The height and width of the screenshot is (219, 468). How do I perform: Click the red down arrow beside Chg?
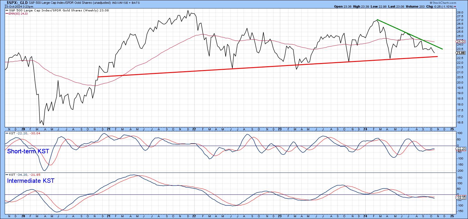[455, 6]
